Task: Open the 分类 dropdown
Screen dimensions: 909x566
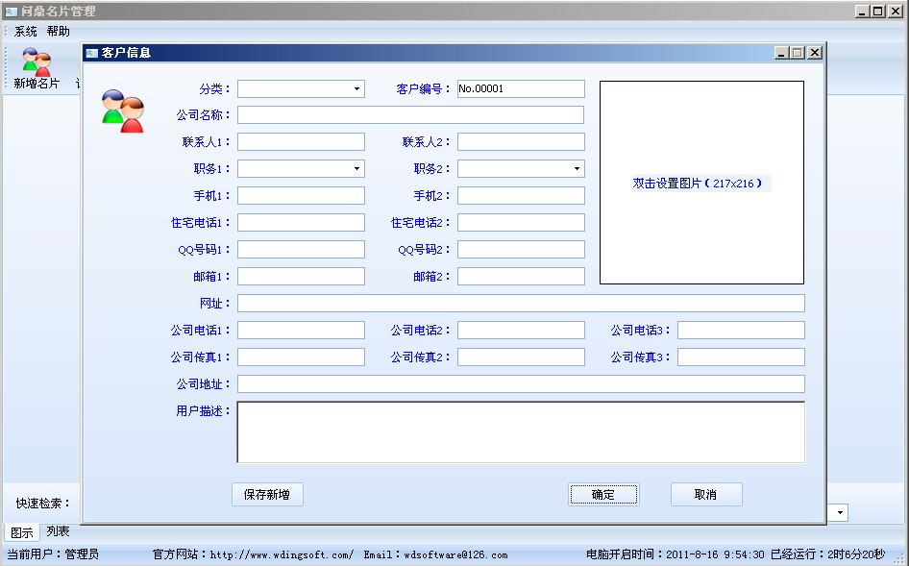Action: coord(356,88)
